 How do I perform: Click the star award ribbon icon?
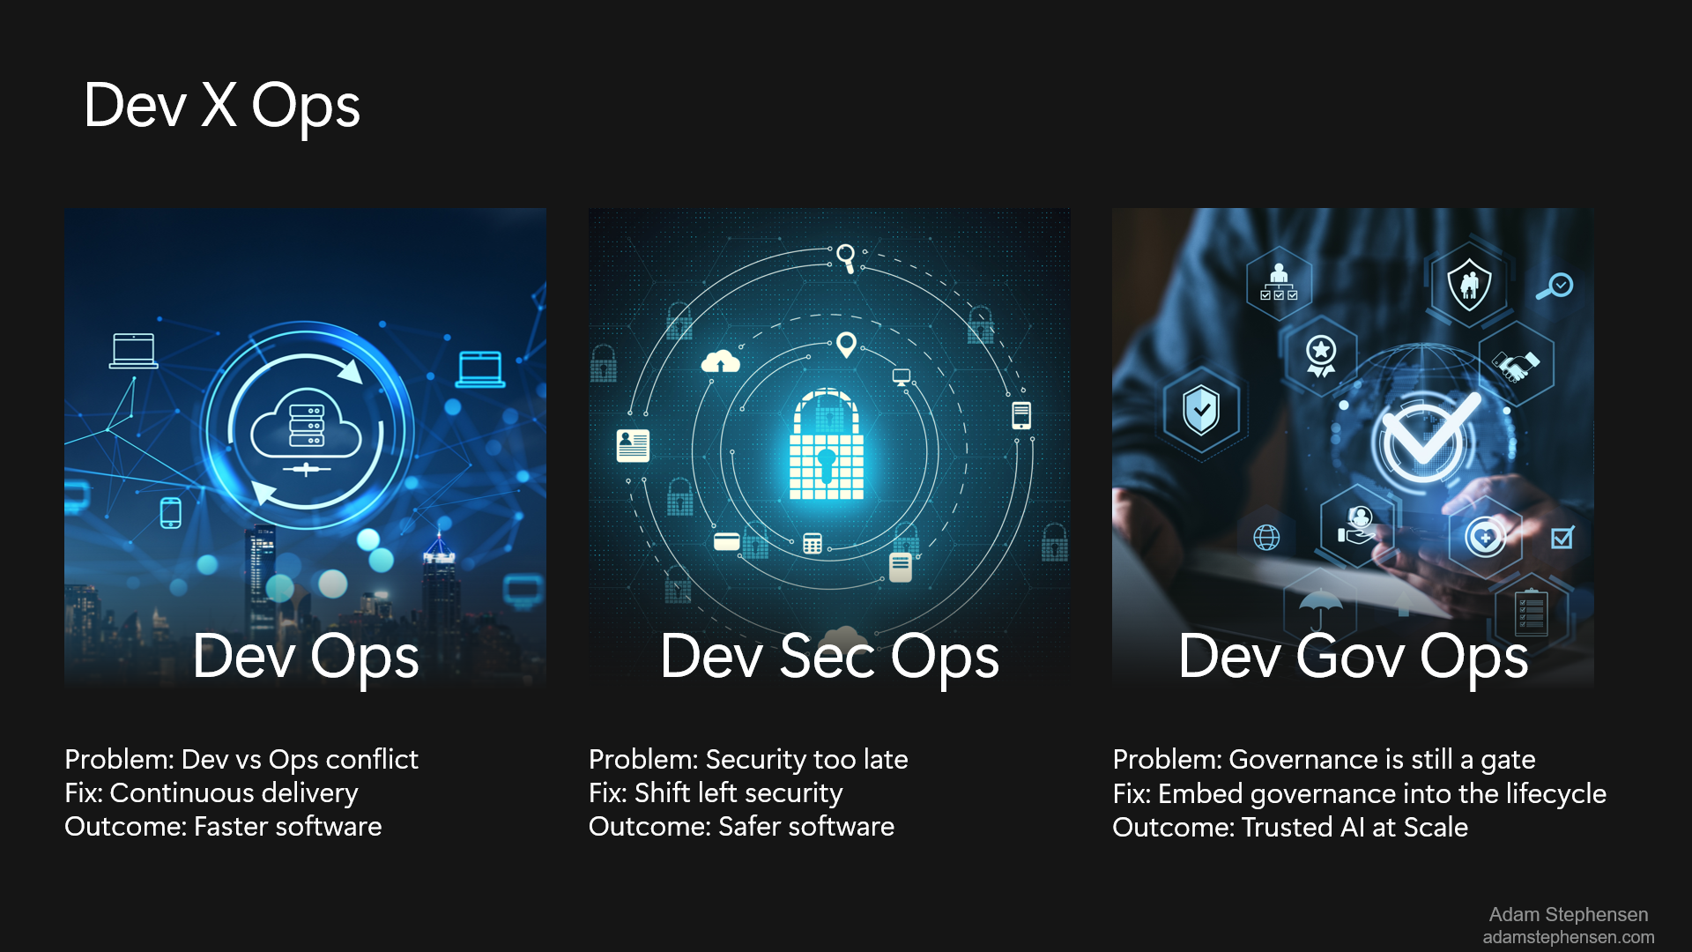tap(1320, 354)
